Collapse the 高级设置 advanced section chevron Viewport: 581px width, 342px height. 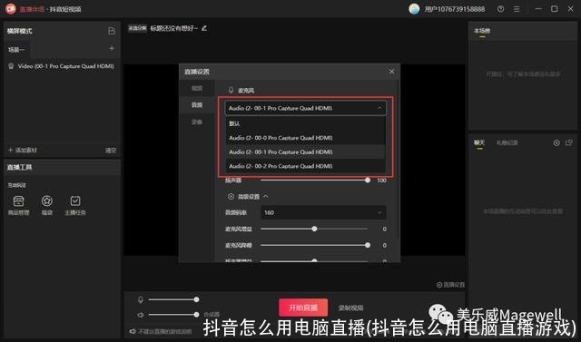[266, 197]
